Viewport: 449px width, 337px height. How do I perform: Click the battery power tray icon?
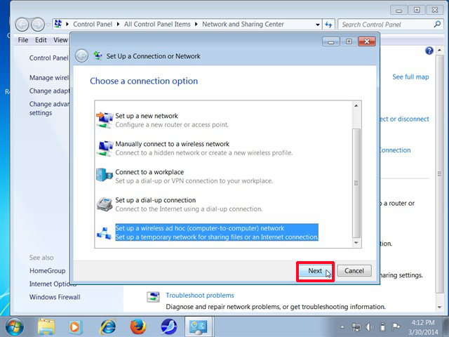click(x=382, y=327)
